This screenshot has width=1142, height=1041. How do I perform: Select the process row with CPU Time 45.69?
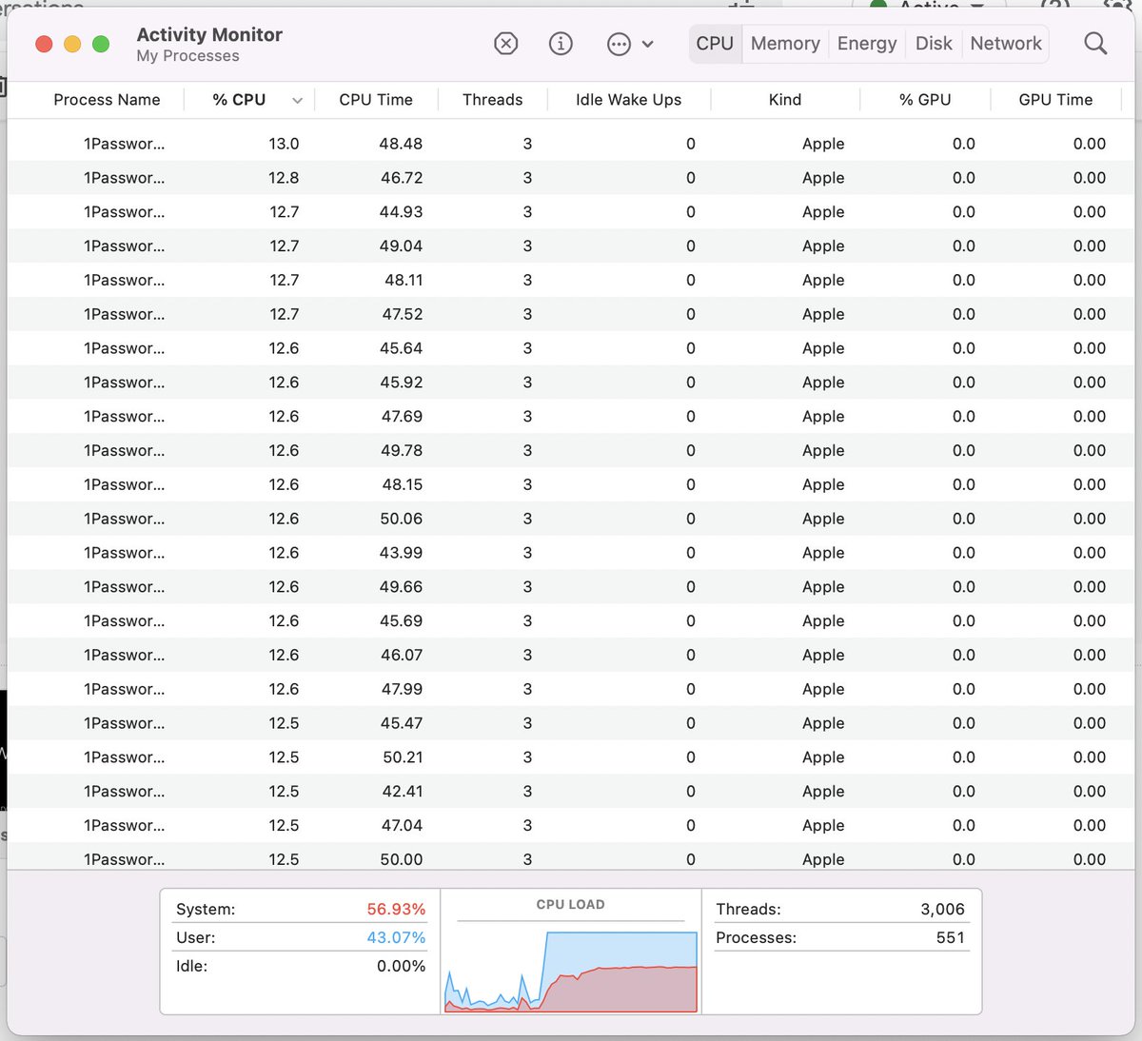point(571,621)
